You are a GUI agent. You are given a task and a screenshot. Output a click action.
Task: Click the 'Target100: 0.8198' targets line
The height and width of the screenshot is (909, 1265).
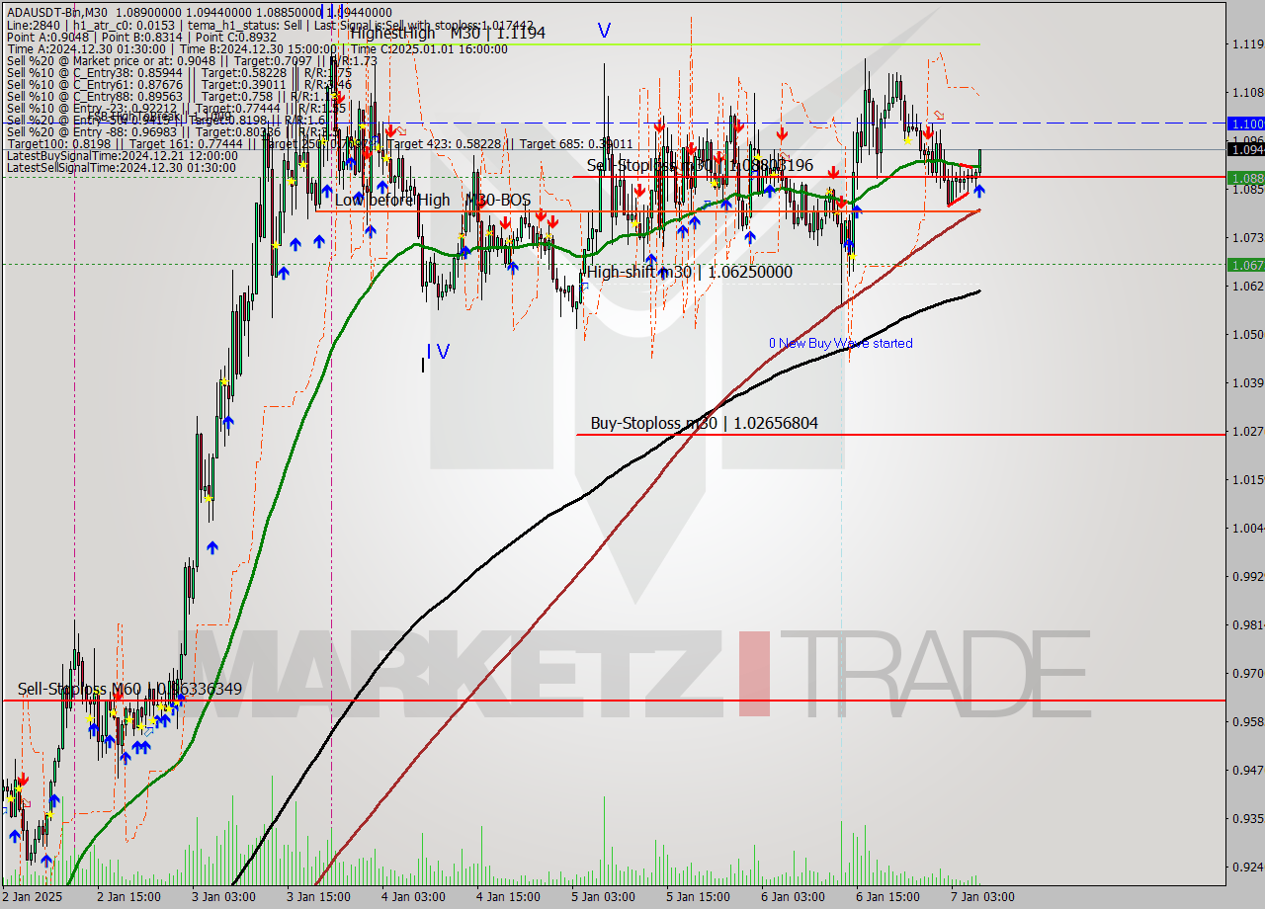(x=319, y=144)
